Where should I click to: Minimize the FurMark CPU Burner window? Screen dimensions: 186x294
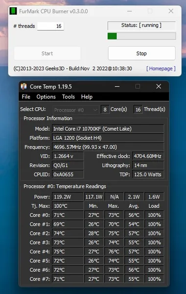coord(129,11)
